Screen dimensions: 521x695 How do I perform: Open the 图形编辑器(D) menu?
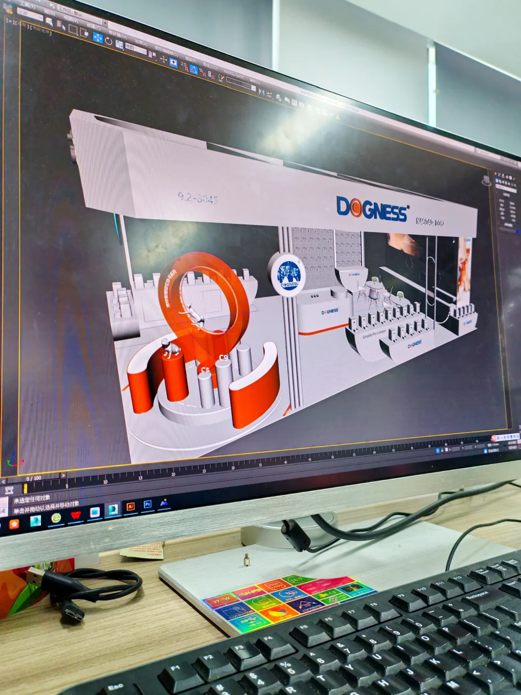[x=166, y=51]
